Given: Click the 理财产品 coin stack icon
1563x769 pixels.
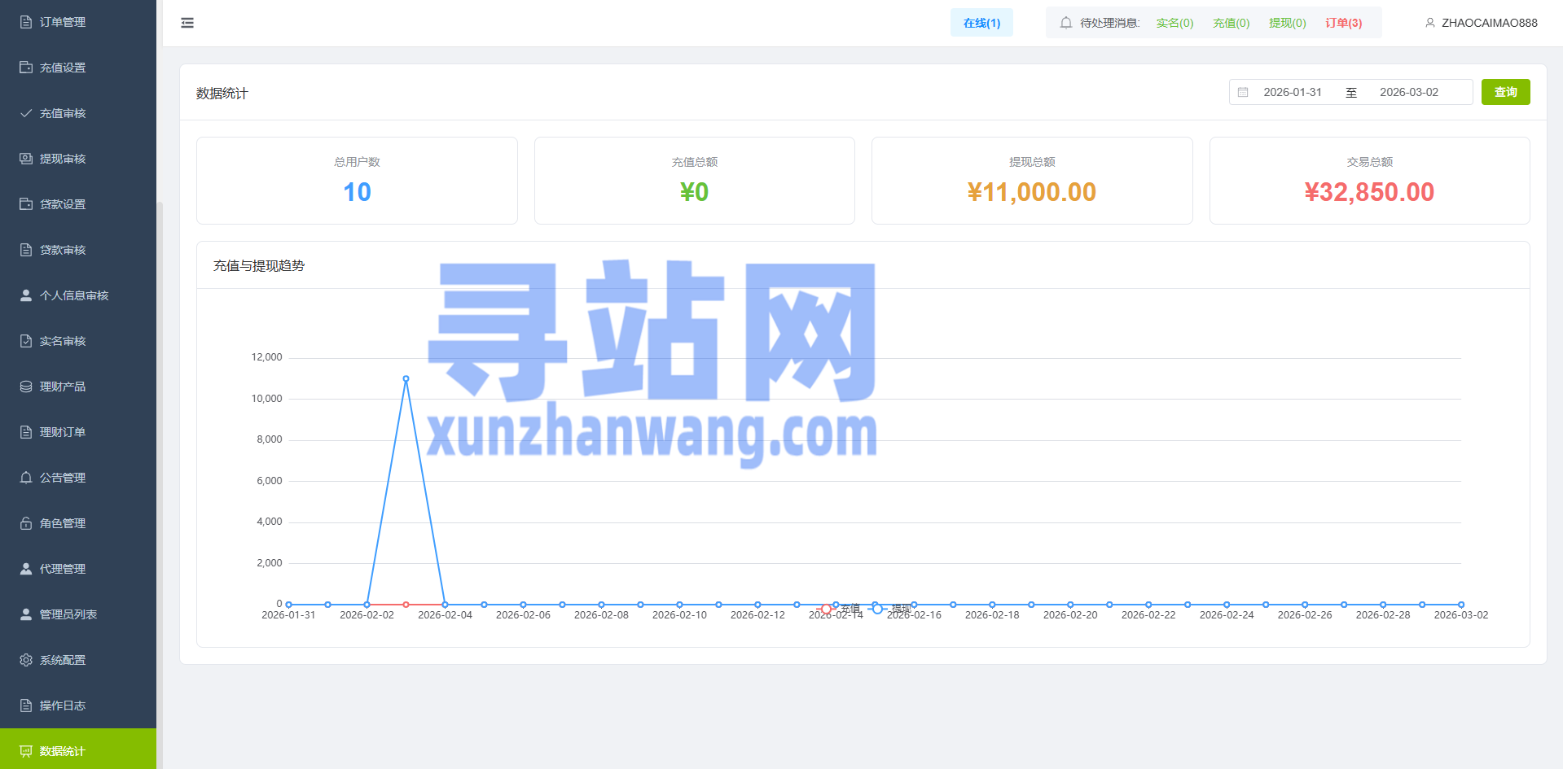Looking at the screenshot, I should pos(26,387).
